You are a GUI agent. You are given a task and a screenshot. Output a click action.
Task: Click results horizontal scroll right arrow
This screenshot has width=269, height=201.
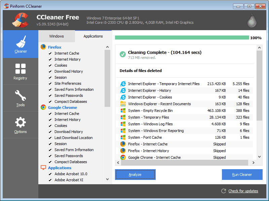pyautogui.click(x=254, y=163)
